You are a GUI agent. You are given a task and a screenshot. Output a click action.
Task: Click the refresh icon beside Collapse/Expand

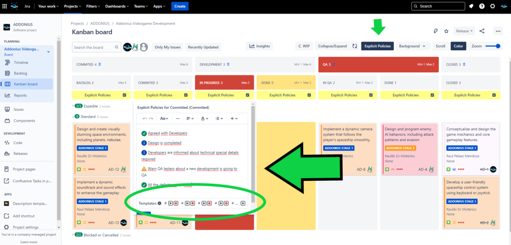(355, 46)
